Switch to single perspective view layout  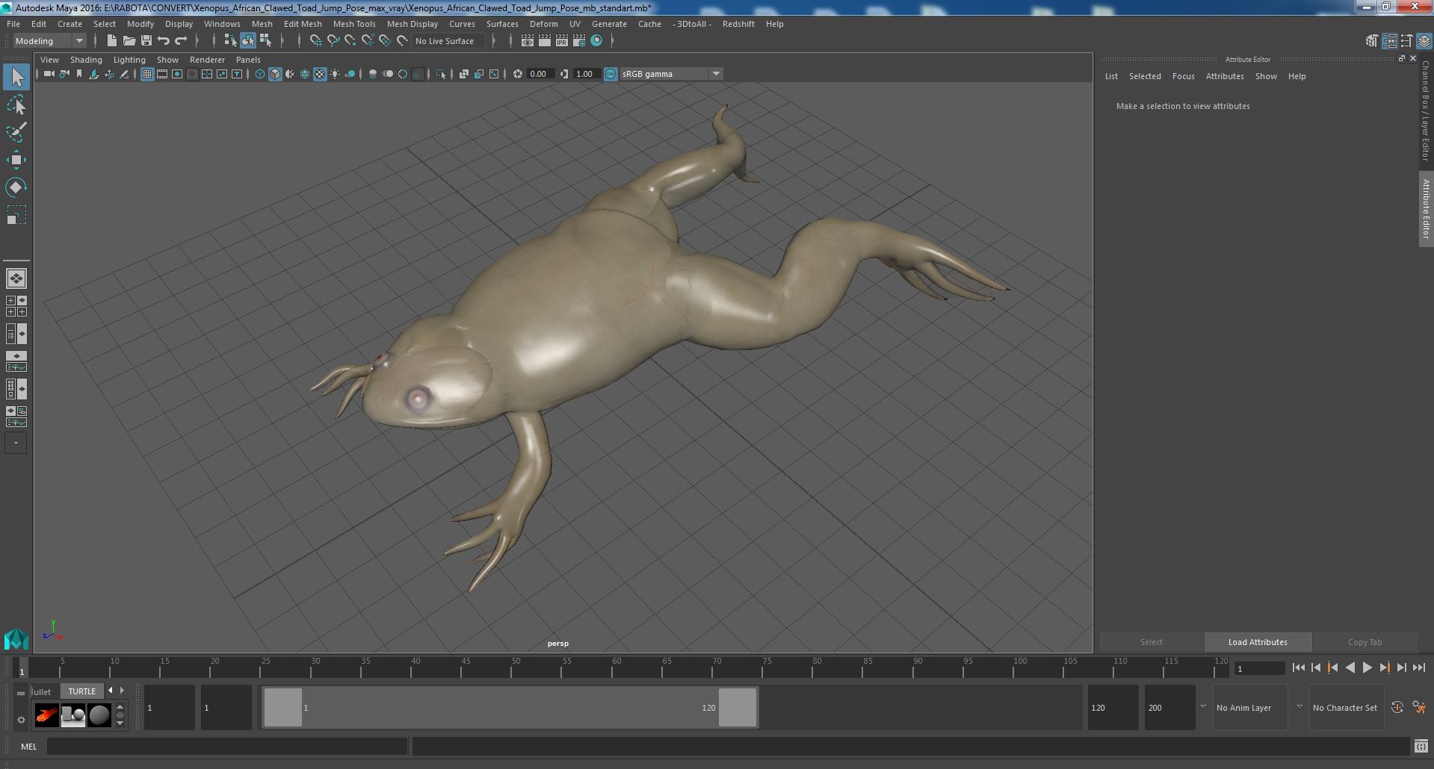pos(16,278)
